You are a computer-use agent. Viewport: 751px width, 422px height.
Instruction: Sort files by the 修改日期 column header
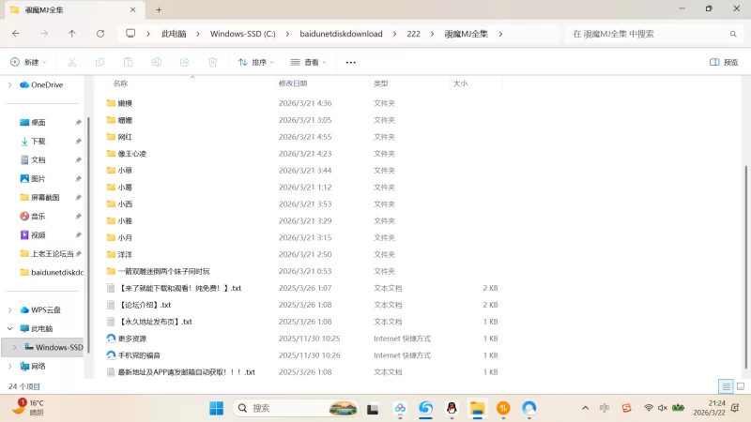(292, 83)
